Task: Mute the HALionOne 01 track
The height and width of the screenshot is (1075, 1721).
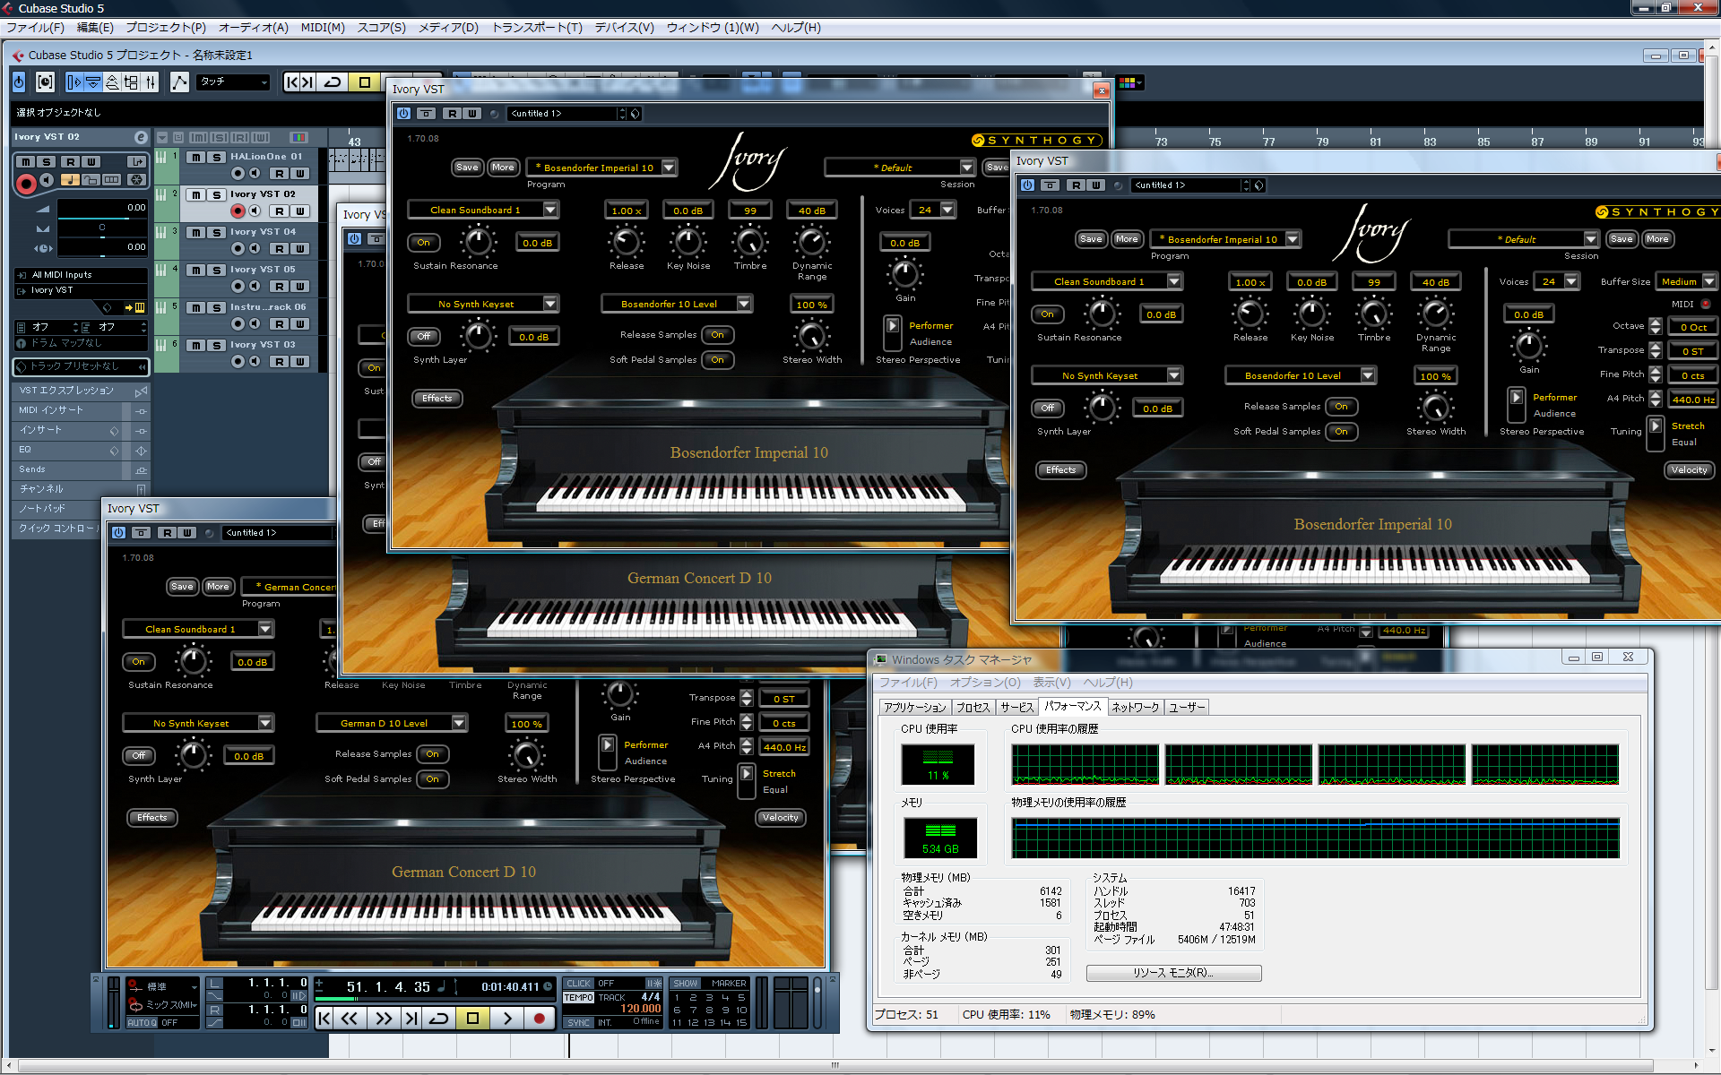Action: [195, 157]
